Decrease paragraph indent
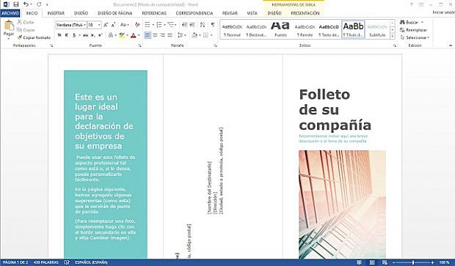 184,25
